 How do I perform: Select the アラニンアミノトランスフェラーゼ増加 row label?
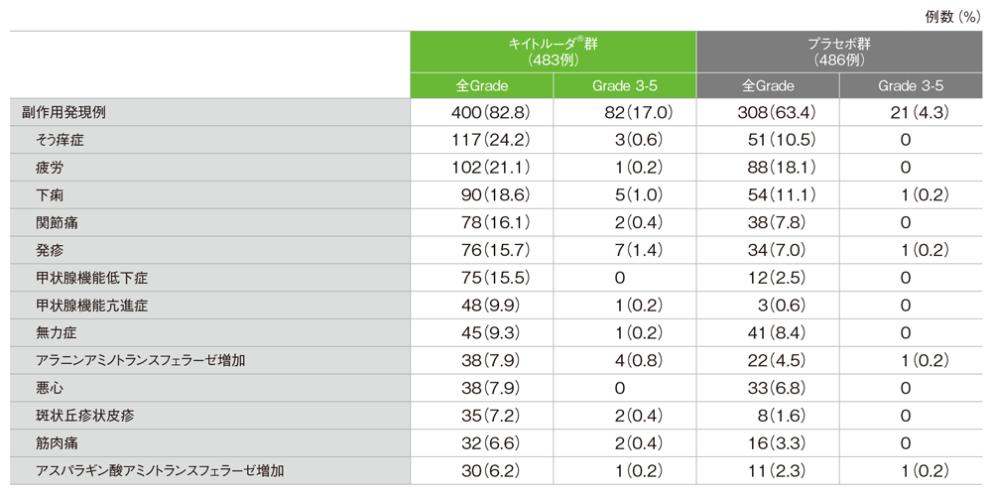pyautogui.click(x=140, y=360)
